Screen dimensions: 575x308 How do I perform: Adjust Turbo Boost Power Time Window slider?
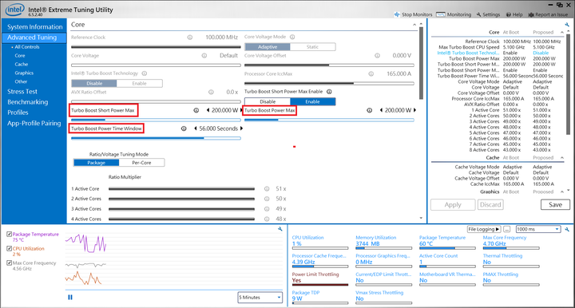coord(156,138)
